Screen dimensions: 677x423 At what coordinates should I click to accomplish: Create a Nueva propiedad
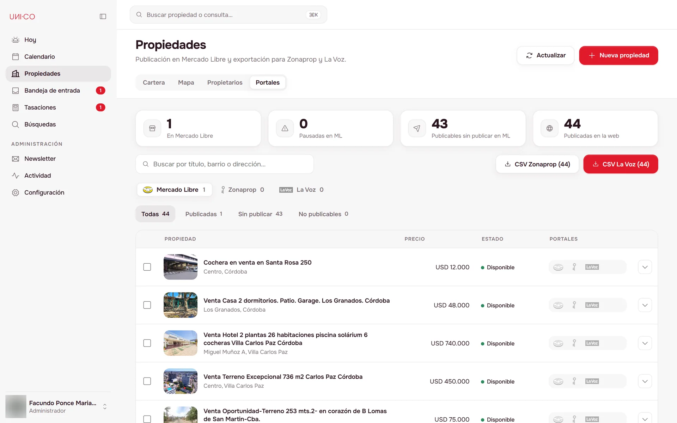click(x=618, y=55)
